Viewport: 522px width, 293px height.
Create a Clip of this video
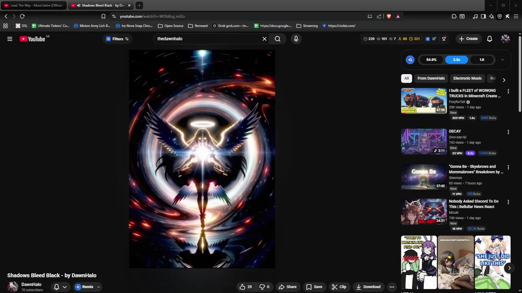click(x=339, y=287)
